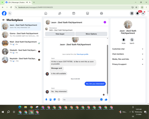The image size is (149, 119).
Task: Click large listing photo in right panel
Action: point(128,24)
